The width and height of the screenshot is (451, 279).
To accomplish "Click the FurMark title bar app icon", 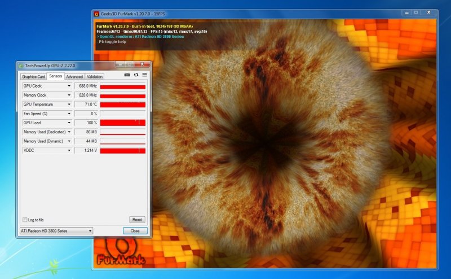I will click(96, 12).
